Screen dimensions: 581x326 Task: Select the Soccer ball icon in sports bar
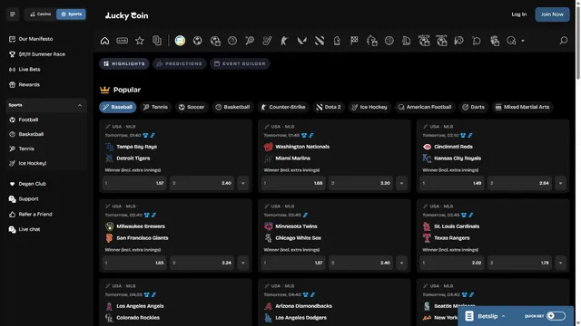click(198, 41)
